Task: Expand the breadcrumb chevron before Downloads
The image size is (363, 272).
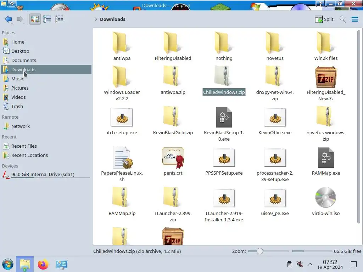Action: point(96,19)
